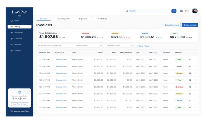The width and height of the screenshot is (204, 122).
Task: Open Jessica Allen contact in the Overdue row
Action: pyautogui.click(x=61, y=87)
